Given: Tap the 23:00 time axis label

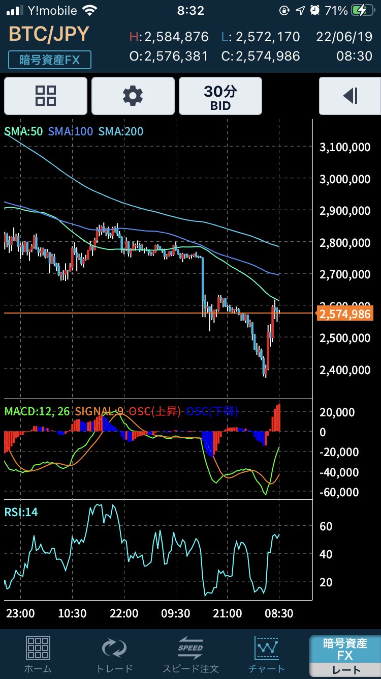Looking at the screenshot, I should coord(20,614).
